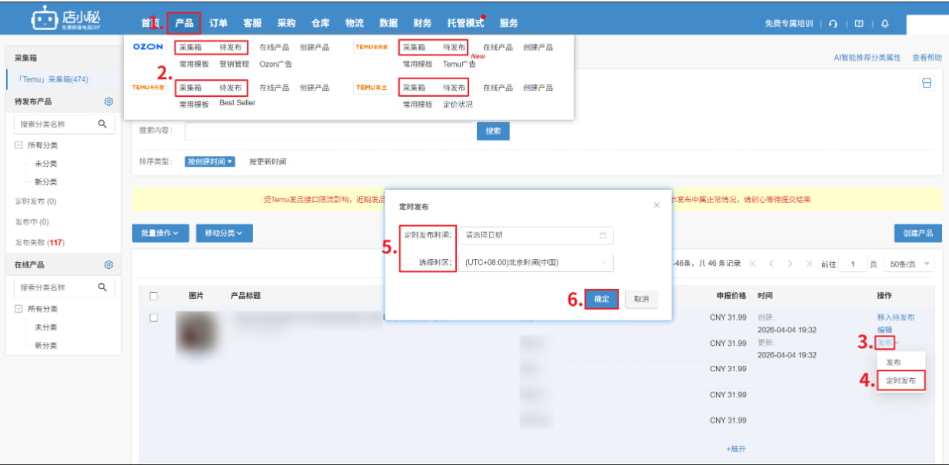Choose 定时发布 in the 发布 popup menu
Image resolution: width=949 pixels, height=465 pixels.
point(901,380)
